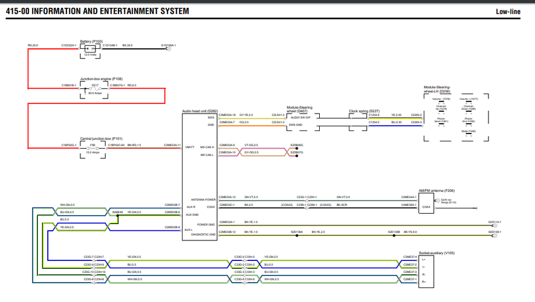Click the S2ME46 splice dot

coord(117,216)
